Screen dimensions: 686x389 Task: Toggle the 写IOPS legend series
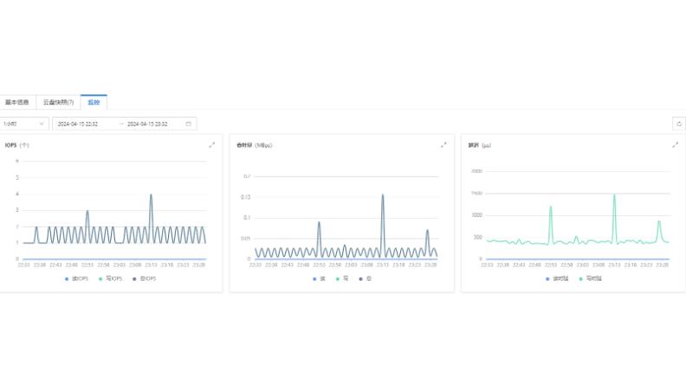tap(110, 278)
